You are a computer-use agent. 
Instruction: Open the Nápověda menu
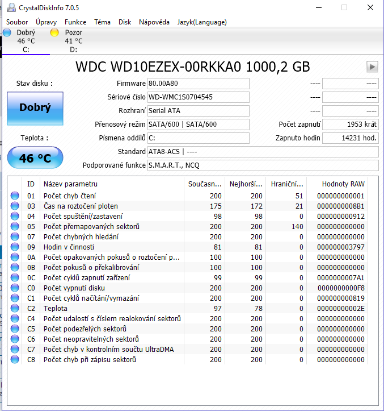click(154, 22)
